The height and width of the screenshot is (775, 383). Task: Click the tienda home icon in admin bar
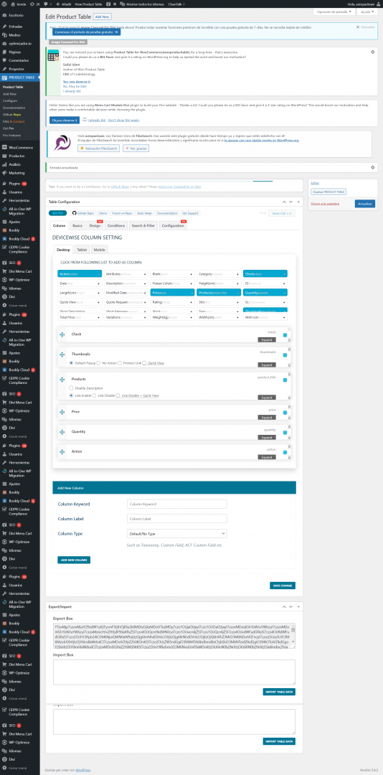(x=14, y=4)
